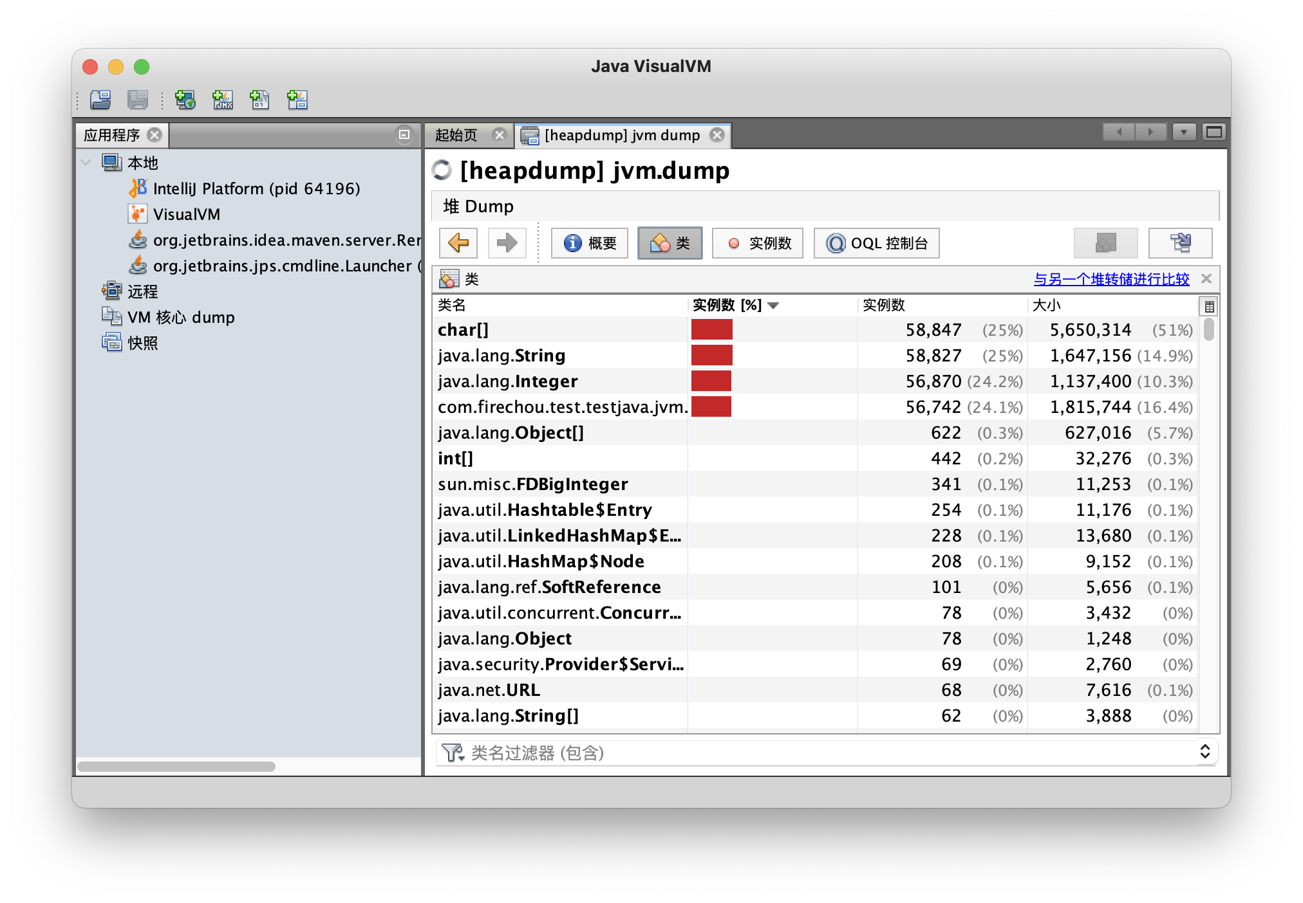Toggle the 概要 summary view button
The width and height of the screenshot is (1303, 903).
590,243
